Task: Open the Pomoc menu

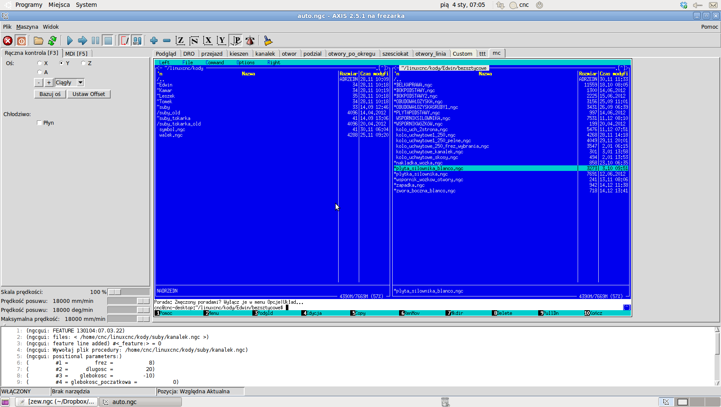Action: click(709, 27)
